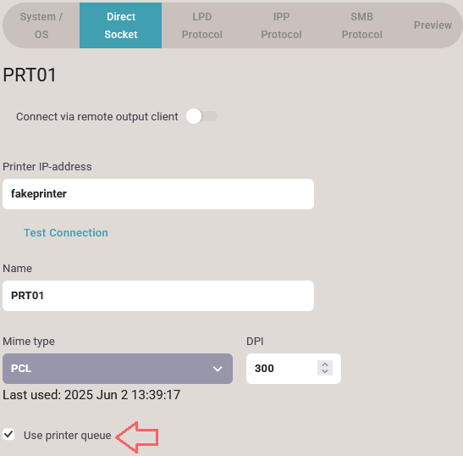Screen dimensions: 463x456
Task: Switch to the System / OS tab
Action: click(41, 25)
